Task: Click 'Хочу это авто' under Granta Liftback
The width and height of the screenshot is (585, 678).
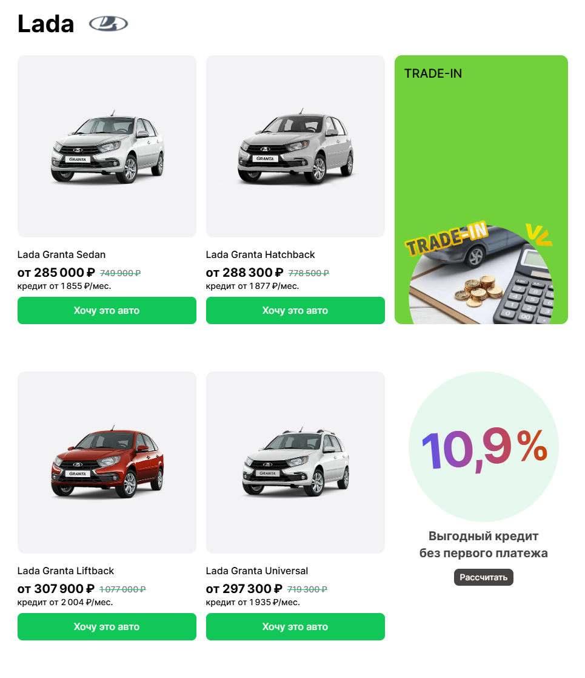Action: pyautogui.click(x=107, y=626)
